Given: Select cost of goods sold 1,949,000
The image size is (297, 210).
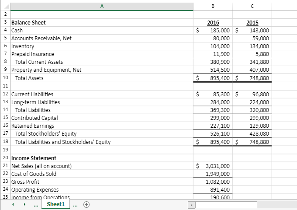Looking at the screenshot, I should point(213,174).
